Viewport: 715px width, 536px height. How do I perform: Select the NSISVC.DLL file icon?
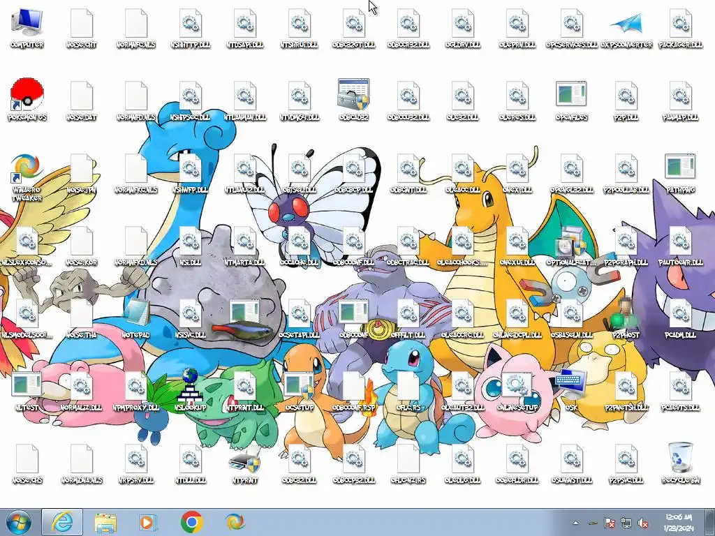(190, 313)
